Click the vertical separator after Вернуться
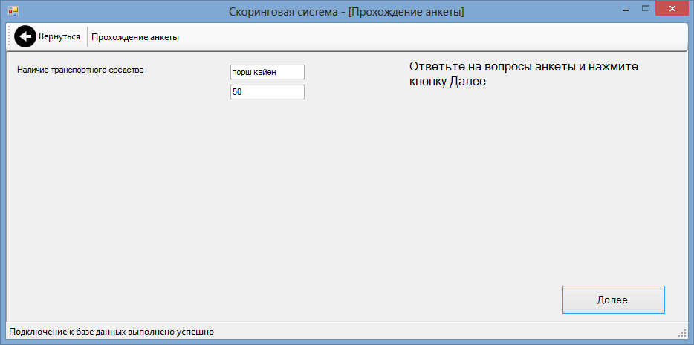694x345 pixels. [x=87, y=36]
